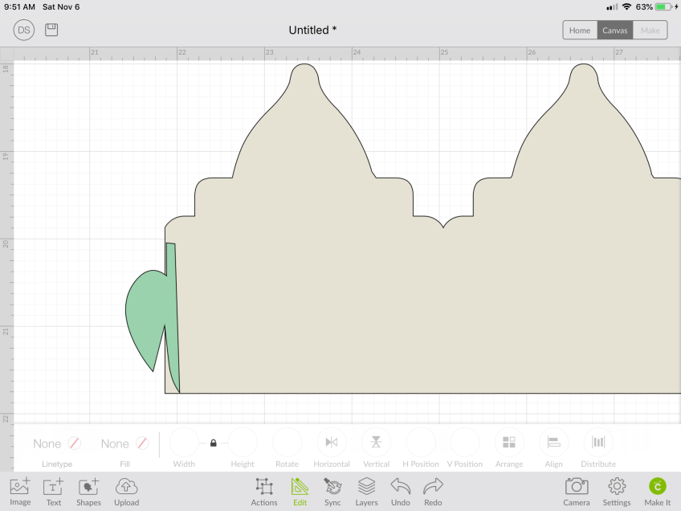Open the Linetype selector
The width and height of the screenshot is (681, 511).
point(57,444)
